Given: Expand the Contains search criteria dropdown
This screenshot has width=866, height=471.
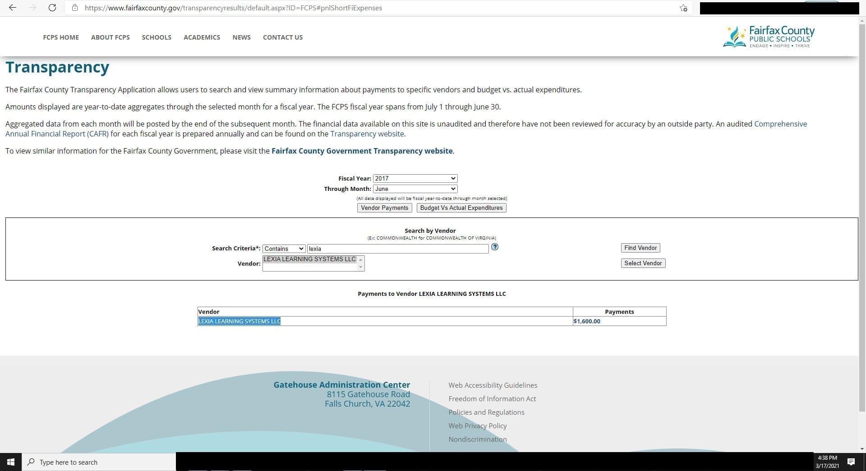Looking at the screenshot, I should [284, 249].
